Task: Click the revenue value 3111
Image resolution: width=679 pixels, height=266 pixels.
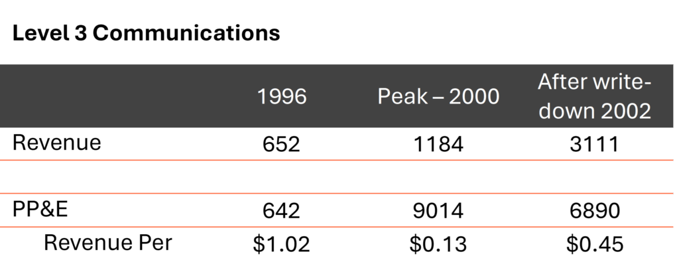Action: 594,145
